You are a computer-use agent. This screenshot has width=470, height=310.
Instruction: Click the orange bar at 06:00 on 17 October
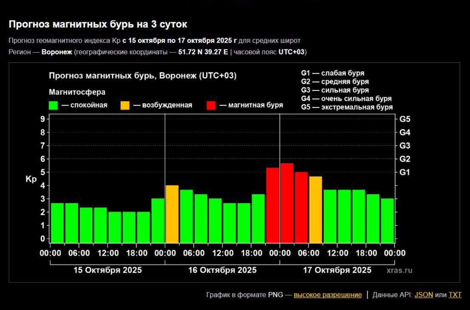coord(315,209)
